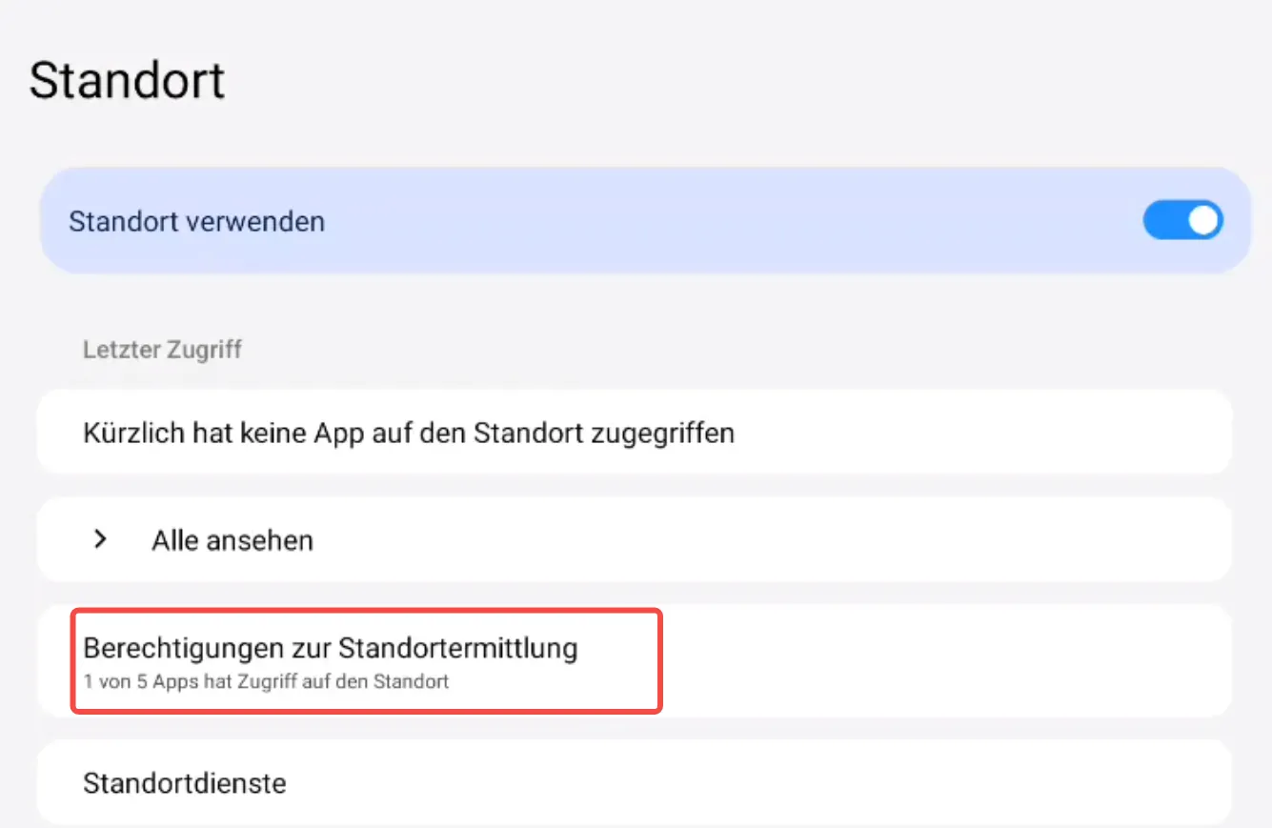This screenshot has width=1272, height=828.
Task: Click the blue track of the location toggle
Action: click(1164, 221)
